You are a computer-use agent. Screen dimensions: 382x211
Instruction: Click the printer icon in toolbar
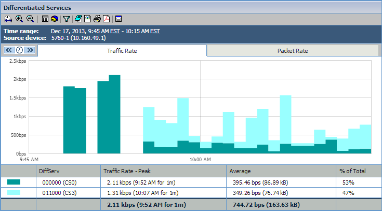tap(97, 19)
